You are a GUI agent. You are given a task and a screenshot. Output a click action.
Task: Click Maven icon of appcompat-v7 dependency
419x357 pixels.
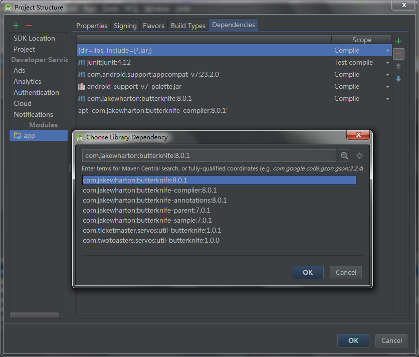coord(82,74)
